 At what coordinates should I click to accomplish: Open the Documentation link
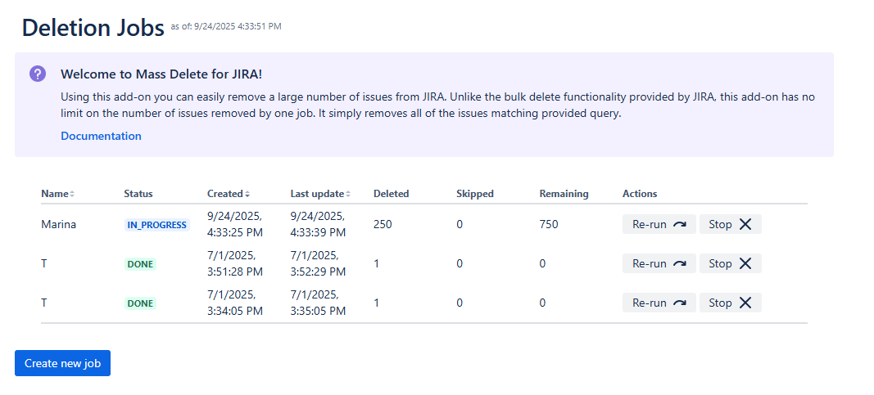pyautogui.click(x=101, y=136)
